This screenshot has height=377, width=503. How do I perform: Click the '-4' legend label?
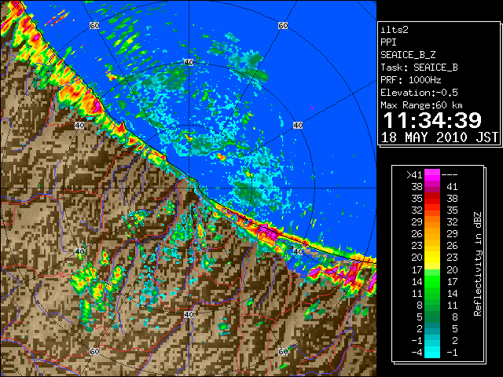click(417, 353)
